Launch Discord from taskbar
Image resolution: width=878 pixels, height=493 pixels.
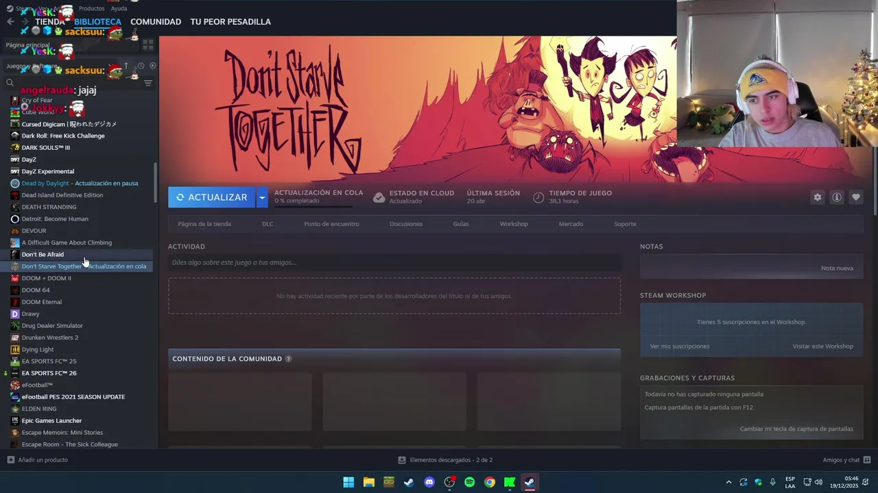coord(429,482)
